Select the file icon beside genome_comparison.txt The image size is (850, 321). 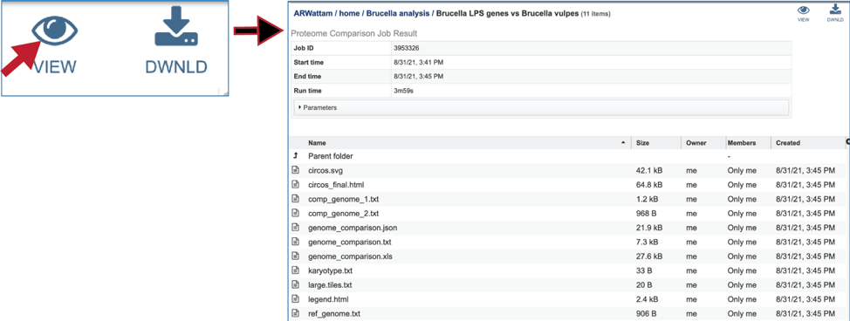(x=296, y=242)
